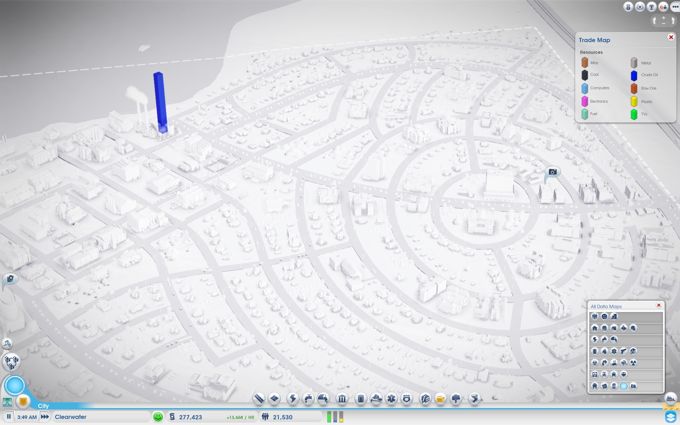Show Power lightning data map in panel
Image resolution: width=680 pixels, height=425 pixels.
tap(595, 340)
